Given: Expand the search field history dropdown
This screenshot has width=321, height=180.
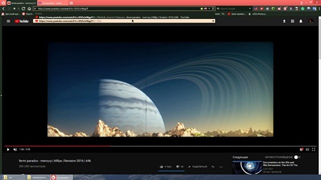Looking at the screenshot, I should (x=250, y=8).
